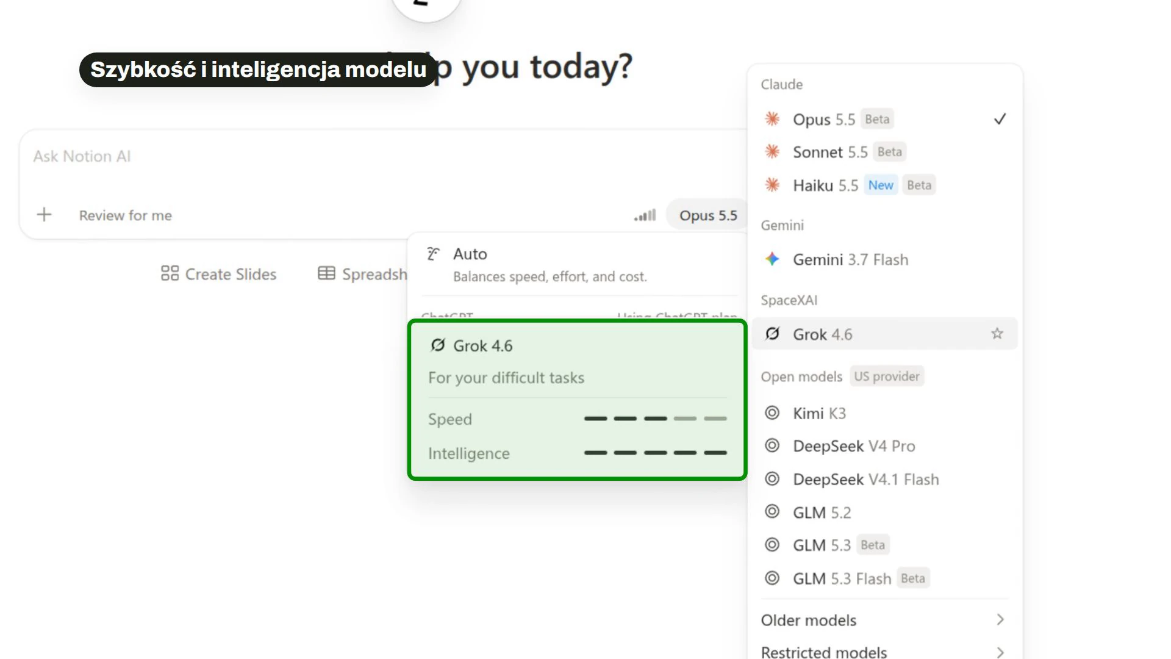Viewport: 1171px width, 659px height.
Task: Select GLM 5.3 Flash model
Action: pos(884,578)
